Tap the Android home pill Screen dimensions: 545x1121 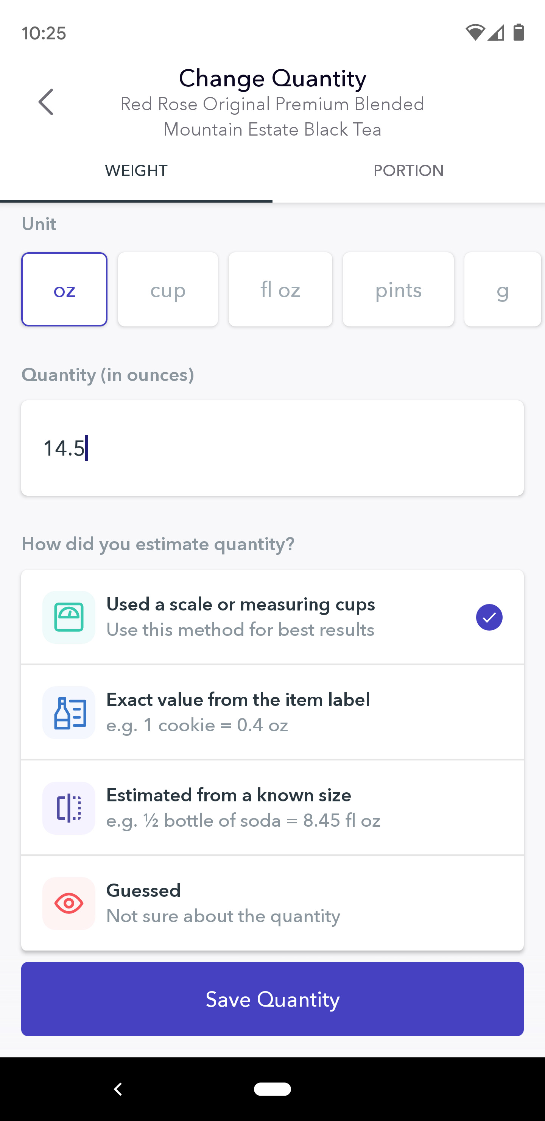272,1089
